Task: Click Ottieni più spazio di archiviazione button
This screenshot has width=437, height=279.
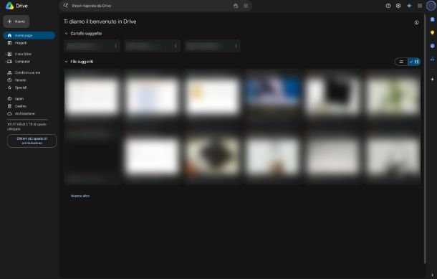Action: (x=32, y=141)
